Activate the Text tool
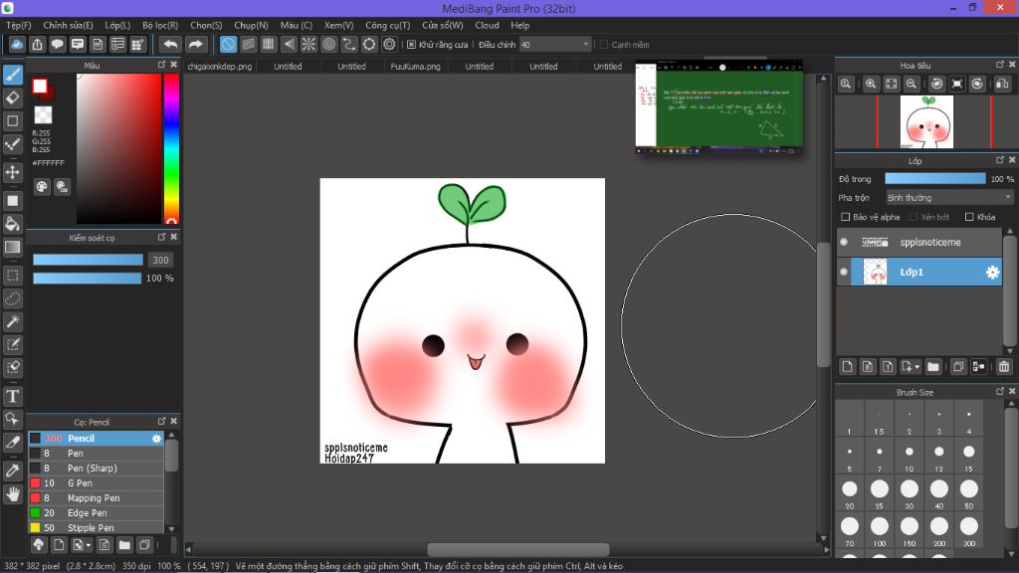 [13, 397]
